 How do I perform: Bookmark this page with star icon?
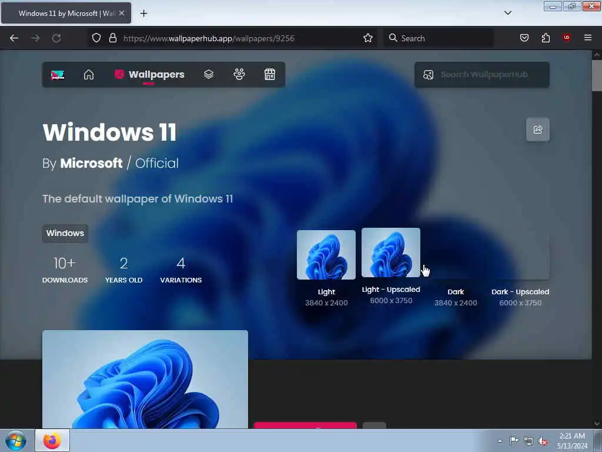click(368, 38)
